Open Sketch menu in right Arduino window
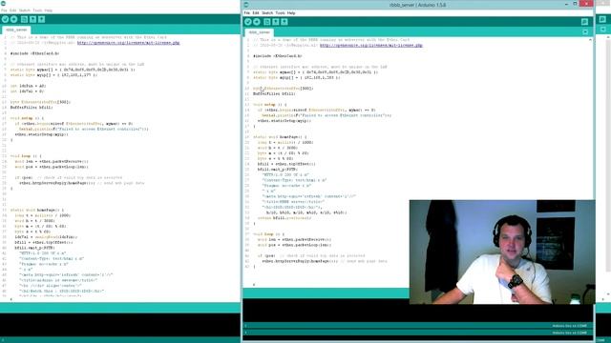The image size is (611, 343). [267, 12]
